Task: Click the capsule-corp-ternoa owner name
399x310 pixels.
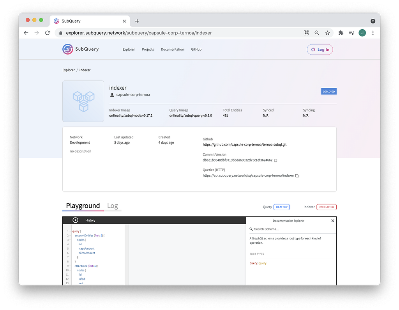Action: (x=133, y=95)
